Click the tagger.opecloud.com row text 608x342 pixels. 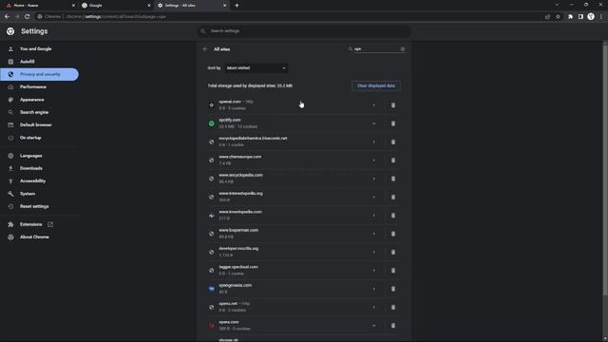click(238, 267)
